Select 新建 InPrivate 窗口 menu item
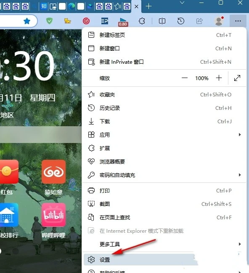Viewport: 249px width, 273px height. pyautogui.click(x=164, y=62)
